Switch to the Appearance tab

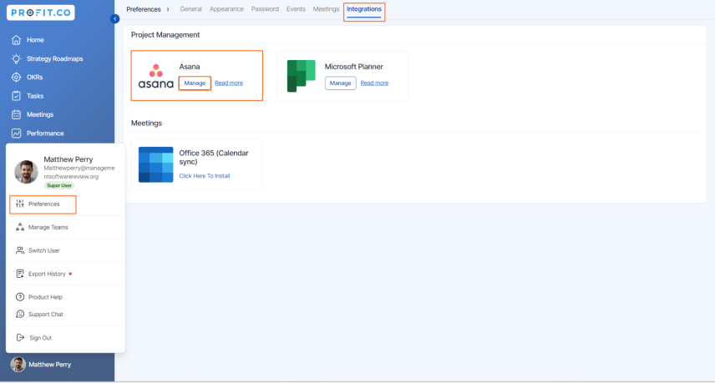[x=226, y=9]
